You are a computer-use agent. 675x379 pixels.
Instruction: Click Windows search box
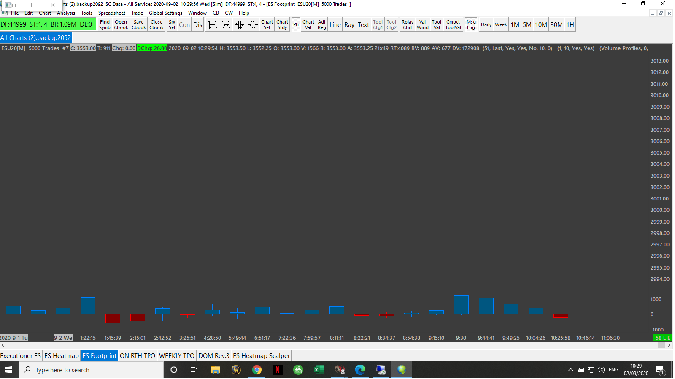click(x=91, y=370)
